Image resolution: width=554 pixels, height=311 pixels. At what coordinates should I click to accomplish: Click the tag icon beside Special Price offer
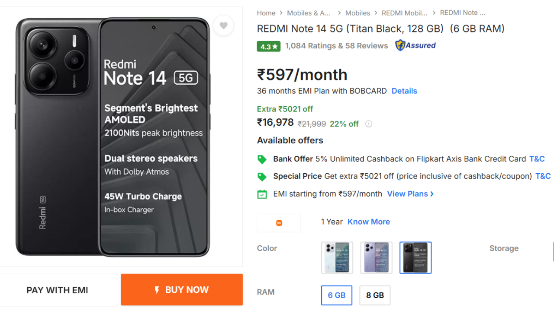[x=262, y=176]
